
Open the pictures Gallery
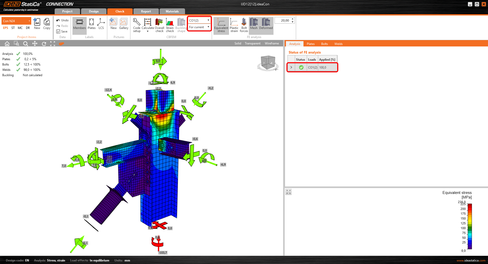(124, 24)
